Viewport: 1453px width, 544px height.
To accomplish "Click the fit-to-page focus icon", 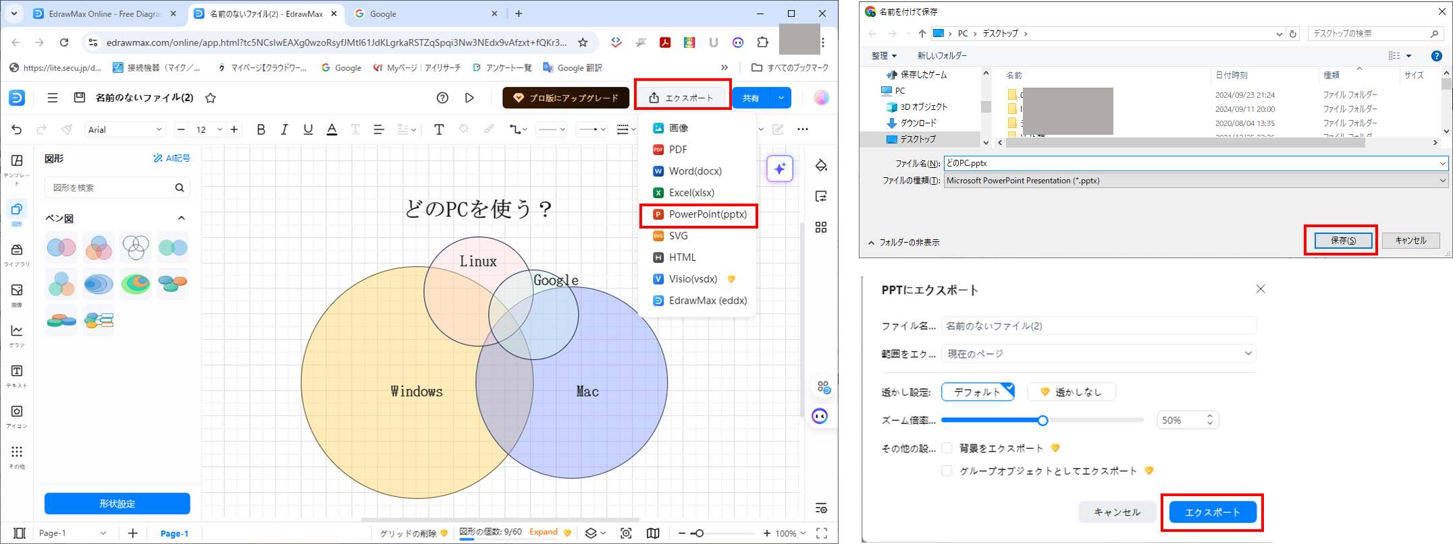I will coord(626,533).
